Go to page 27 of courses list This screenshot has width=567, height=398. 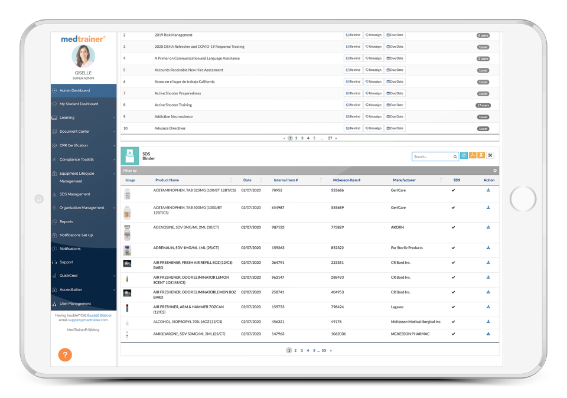tap(330, 138)
